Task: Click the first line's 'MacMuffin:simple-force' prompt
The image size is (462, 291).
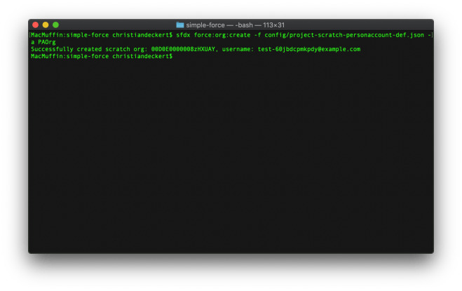Action: (69, 35)
